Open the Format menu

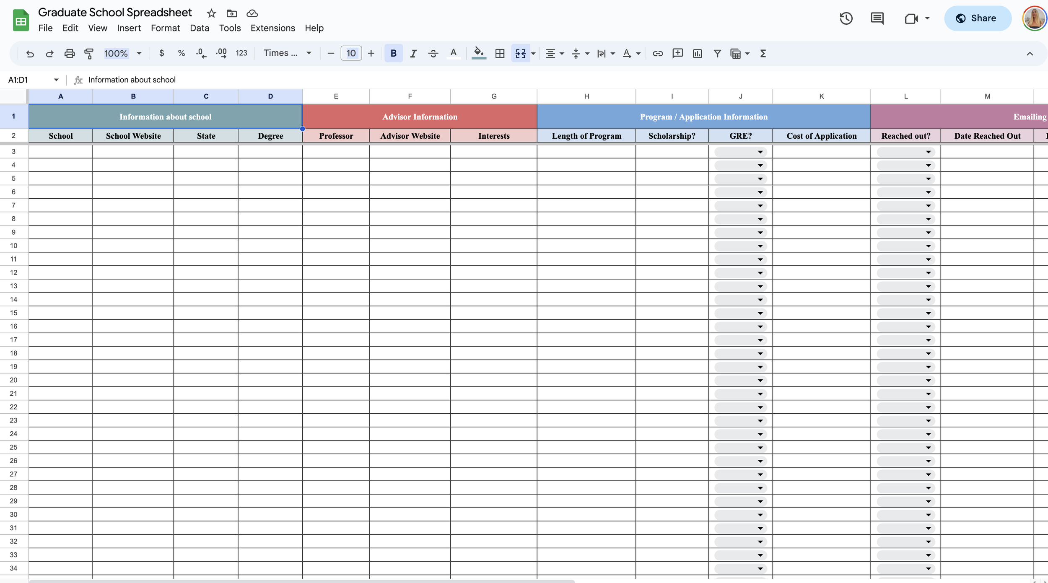pyautogui.click(x=165, y=28)
